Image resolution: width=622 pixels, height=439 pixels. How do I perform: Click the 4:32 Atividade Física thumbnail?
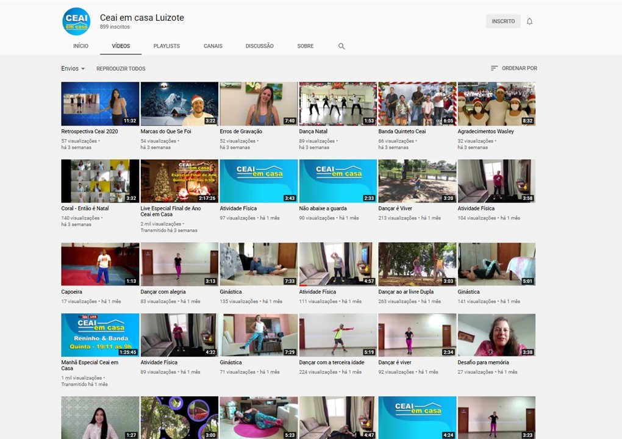(x=179, y=335)
